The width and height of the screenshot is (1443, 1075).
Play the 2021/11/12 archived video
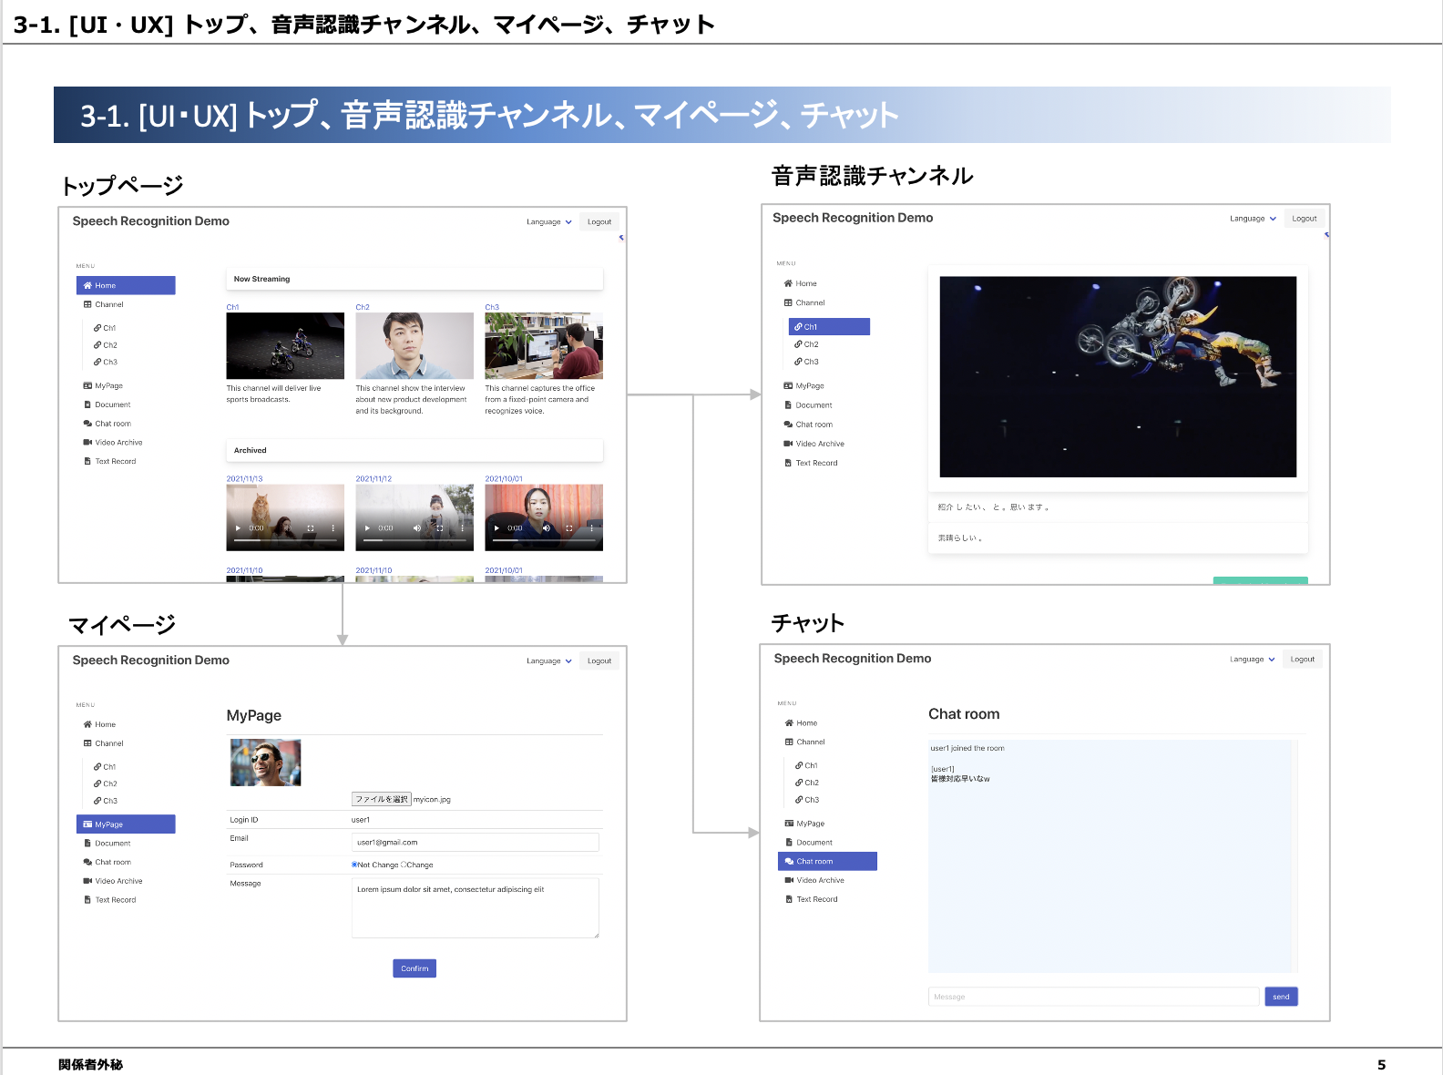point(368,528)
